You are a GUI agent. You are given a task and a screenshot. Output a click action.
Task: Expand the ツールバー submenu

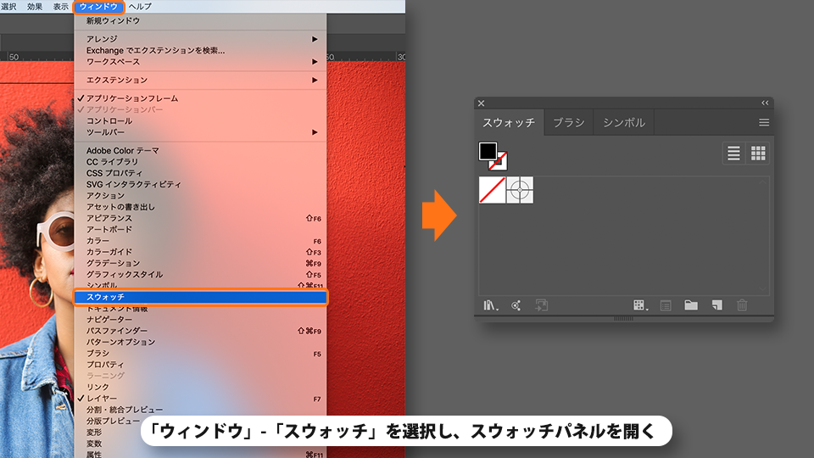(200, 132)
